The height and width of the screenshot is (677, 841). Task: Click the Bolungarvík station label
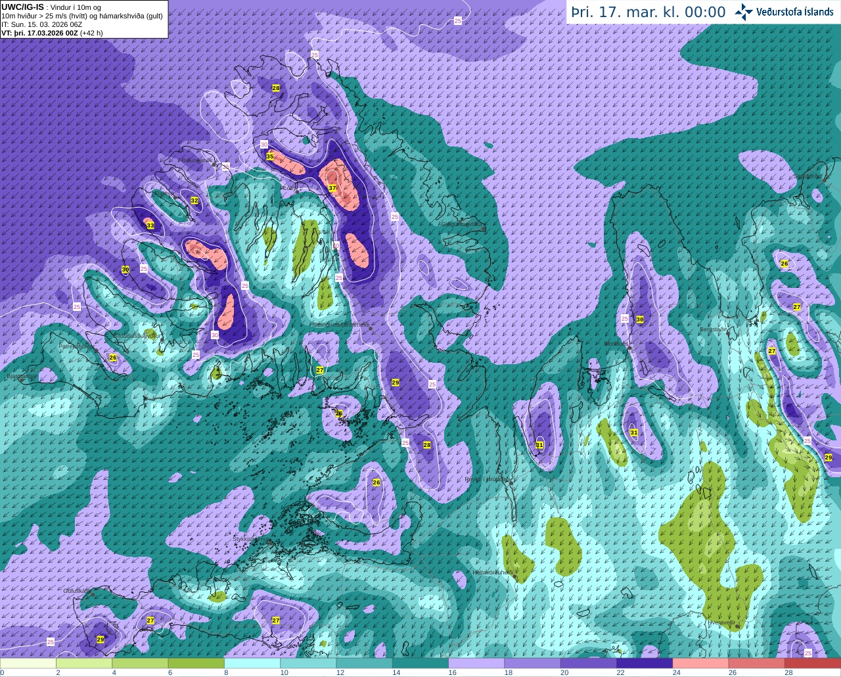pos(196,160)
